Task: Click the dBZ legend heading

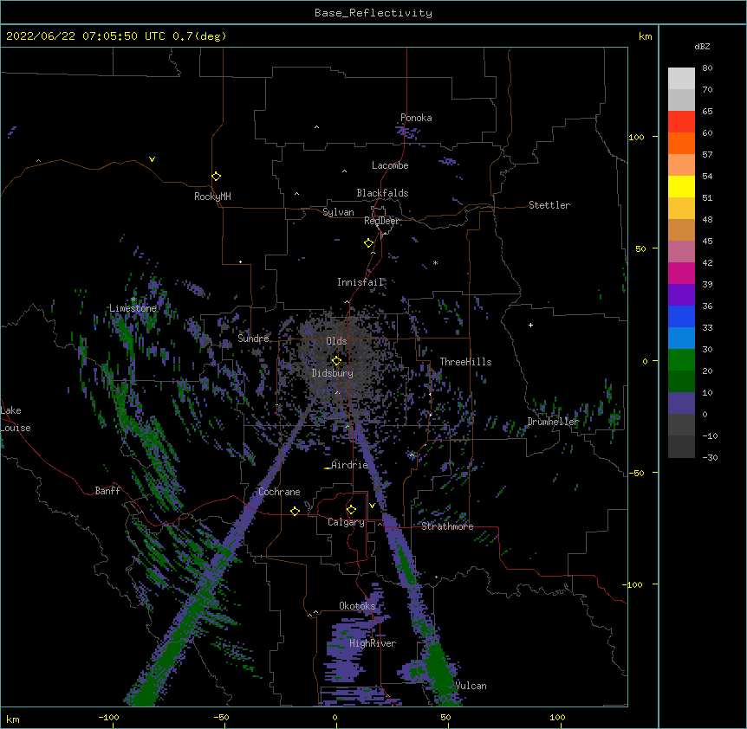Action: point(702,47)
